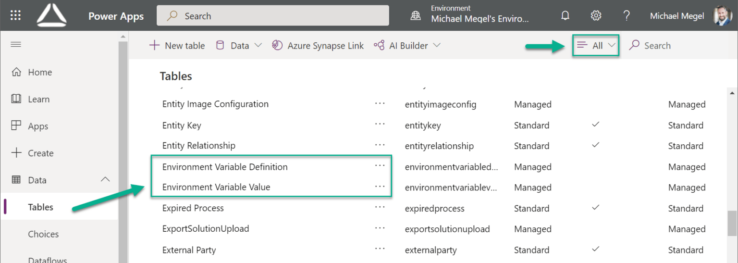Click the AI Builder icon
The height and width of the screenshot is (263, 738).
379,45
